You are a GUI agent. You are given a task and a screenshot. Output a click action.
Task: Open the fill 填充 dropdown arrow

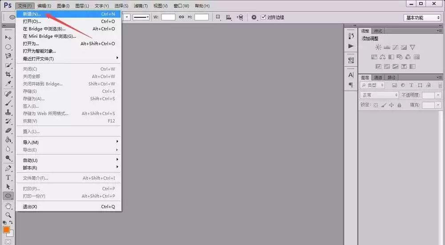tap(438, 105)
